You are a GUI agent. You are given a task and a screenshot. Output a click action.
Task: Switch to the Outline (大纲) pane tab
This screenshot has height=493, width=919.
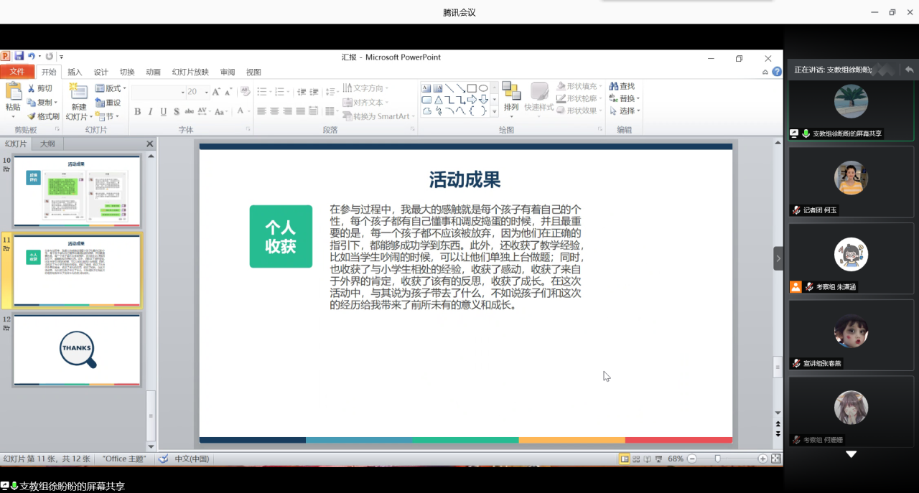click(x=47, y=144)
